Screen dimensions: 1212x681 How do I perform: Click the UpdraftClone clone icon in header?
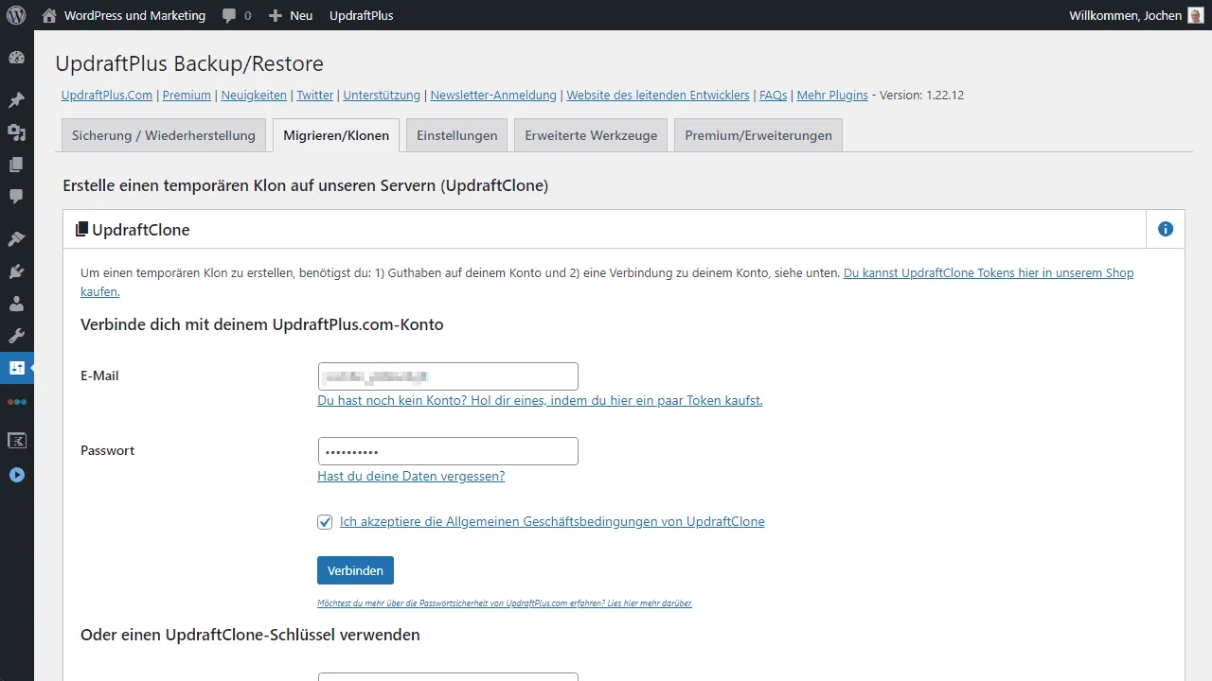point(81,229)
